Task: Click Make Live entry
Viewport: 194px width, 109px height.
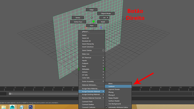Action: [92, 54]
